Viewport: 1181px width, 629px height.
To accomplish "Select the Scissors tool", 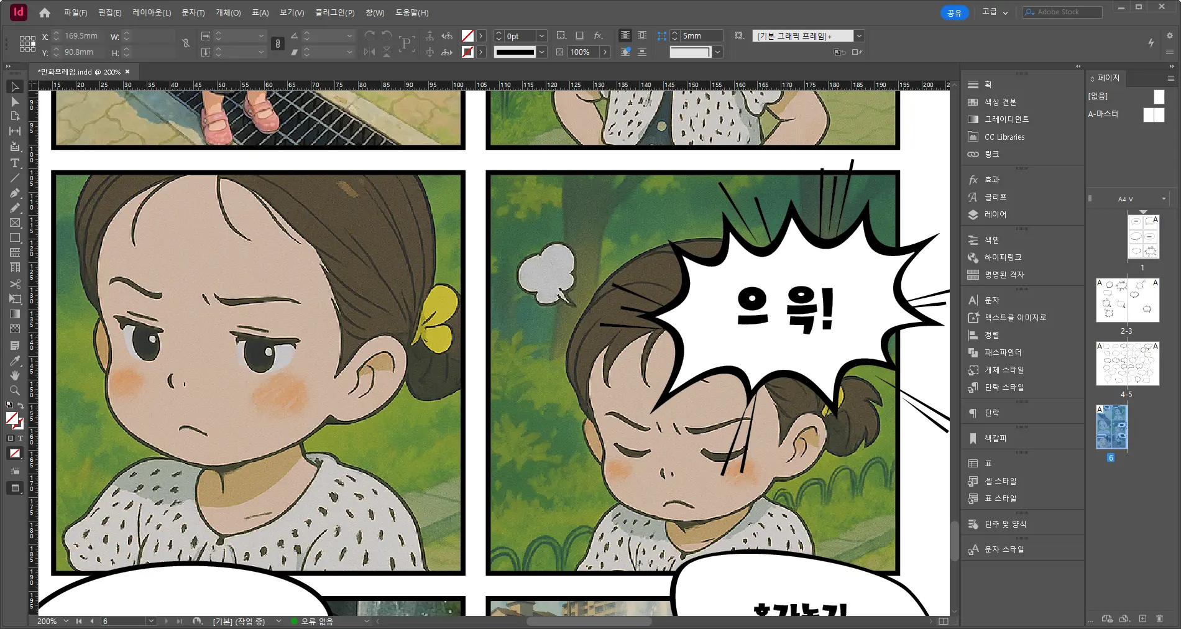I will click(x=15, y=284).
